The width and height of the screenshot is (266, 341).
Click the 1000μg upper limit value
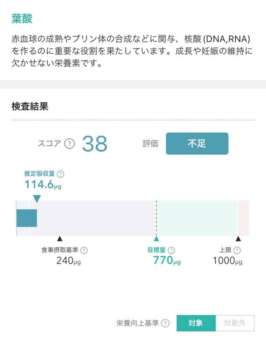tap(228, 261)
